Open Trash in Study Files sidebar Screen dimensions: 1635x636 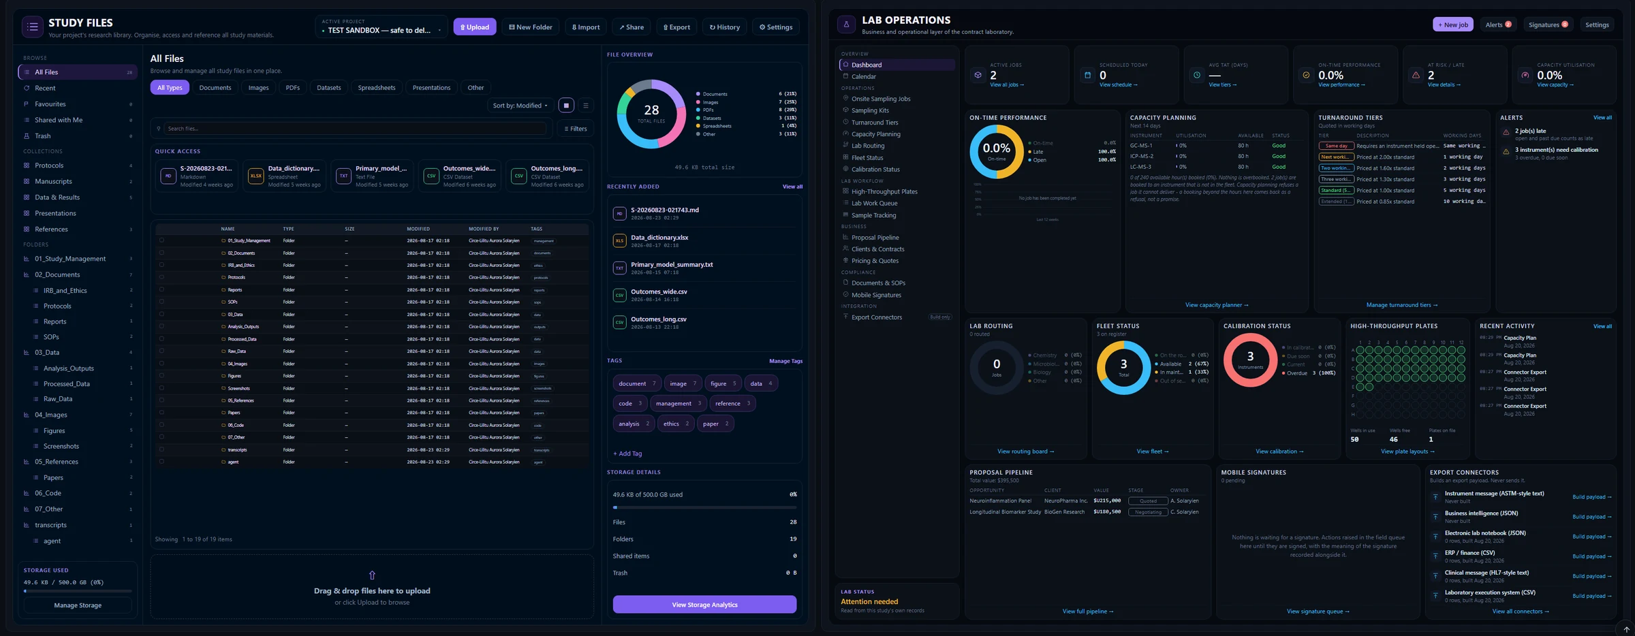[x=77, y=136]
